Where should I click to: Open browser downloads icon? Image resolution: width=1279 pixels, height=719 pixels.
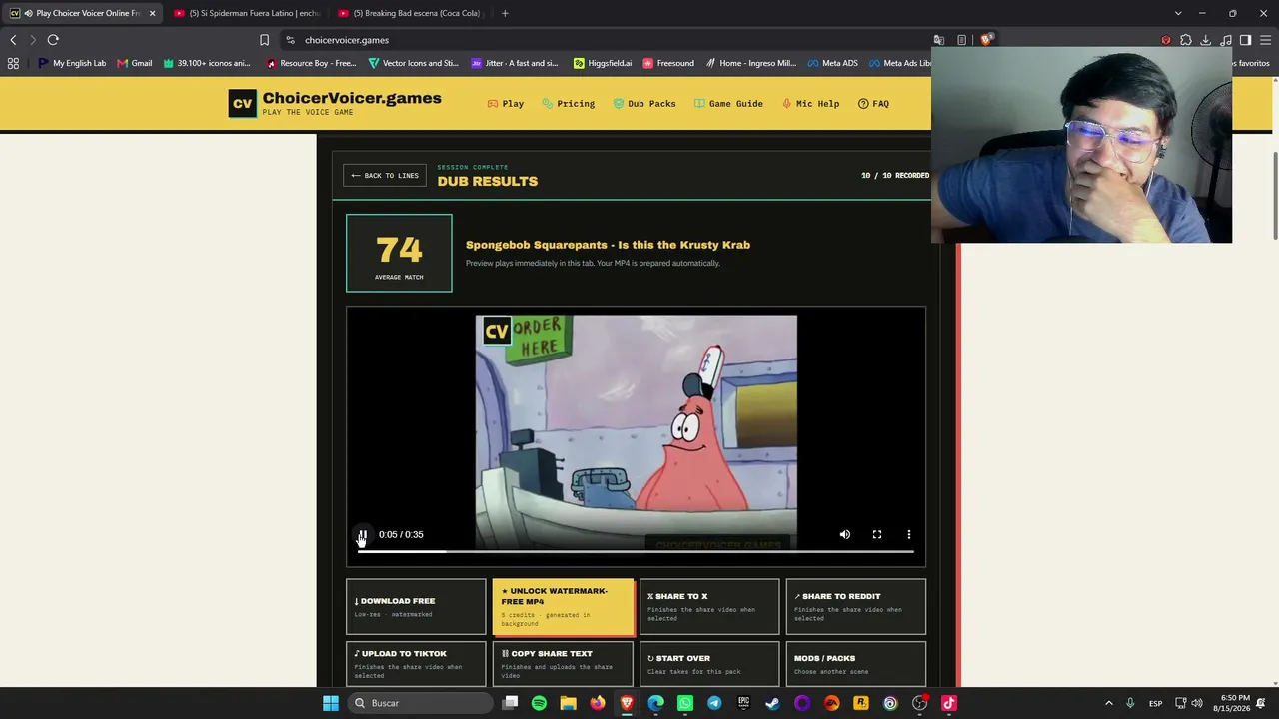pos(1206,40)
